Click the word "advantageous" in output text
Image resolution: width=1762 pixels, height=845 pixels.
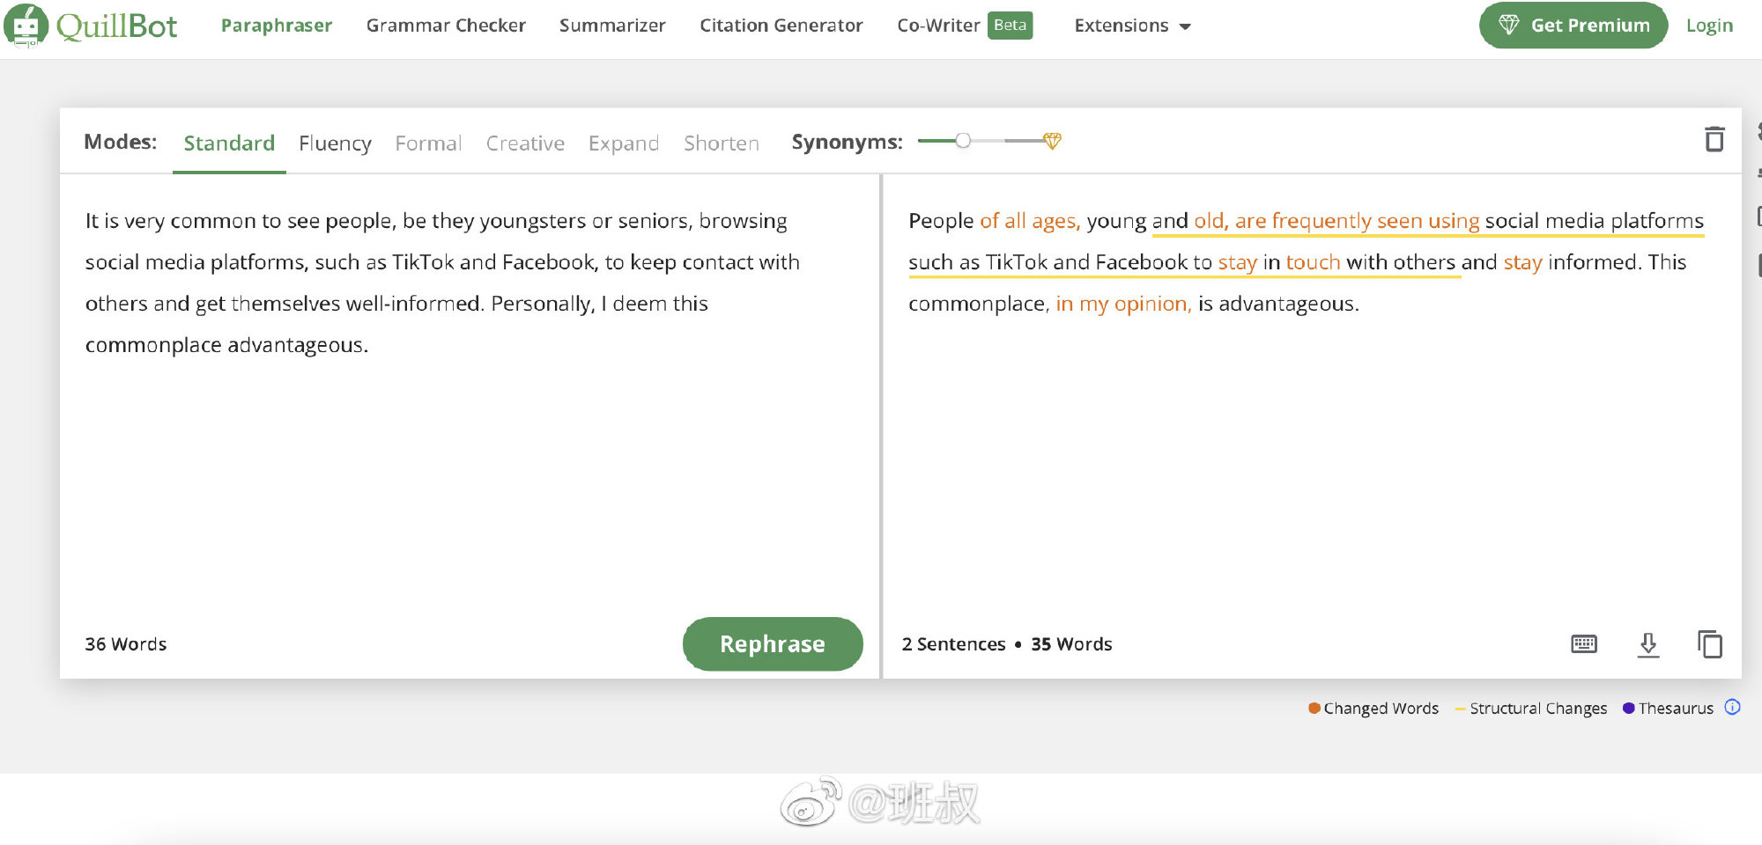pyautogui.click(x=1285, y=304)
